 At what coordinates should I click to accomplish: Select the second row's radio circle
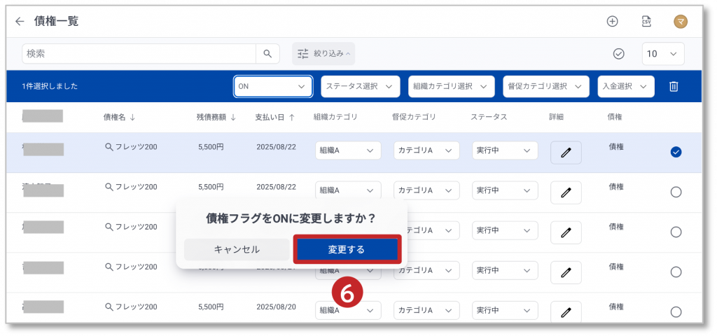676,192
